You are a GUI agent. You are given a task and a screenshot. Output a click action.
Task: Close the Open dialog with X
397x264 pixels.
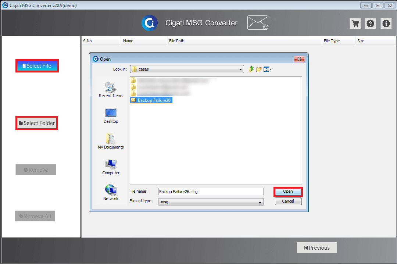click(299, 59)
